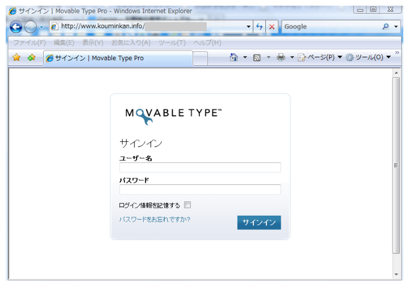Click the scrollbar down arrow
Screen dimensions: 409x286
397,274
